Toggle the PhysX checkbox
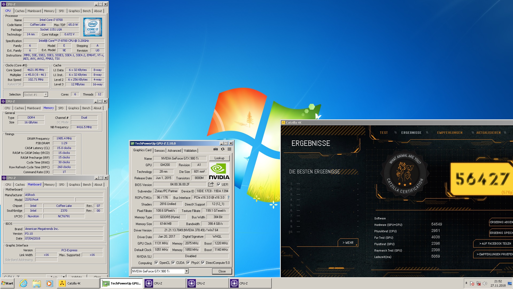The height and width of the screenshot is (289, 513). (188, 263)
